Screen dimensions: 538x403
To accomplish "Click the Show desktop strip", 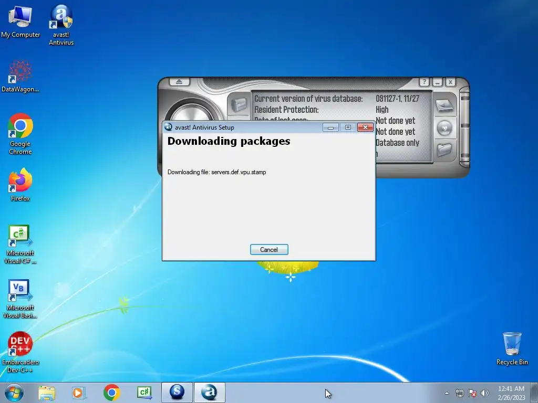I will [534, 393].
